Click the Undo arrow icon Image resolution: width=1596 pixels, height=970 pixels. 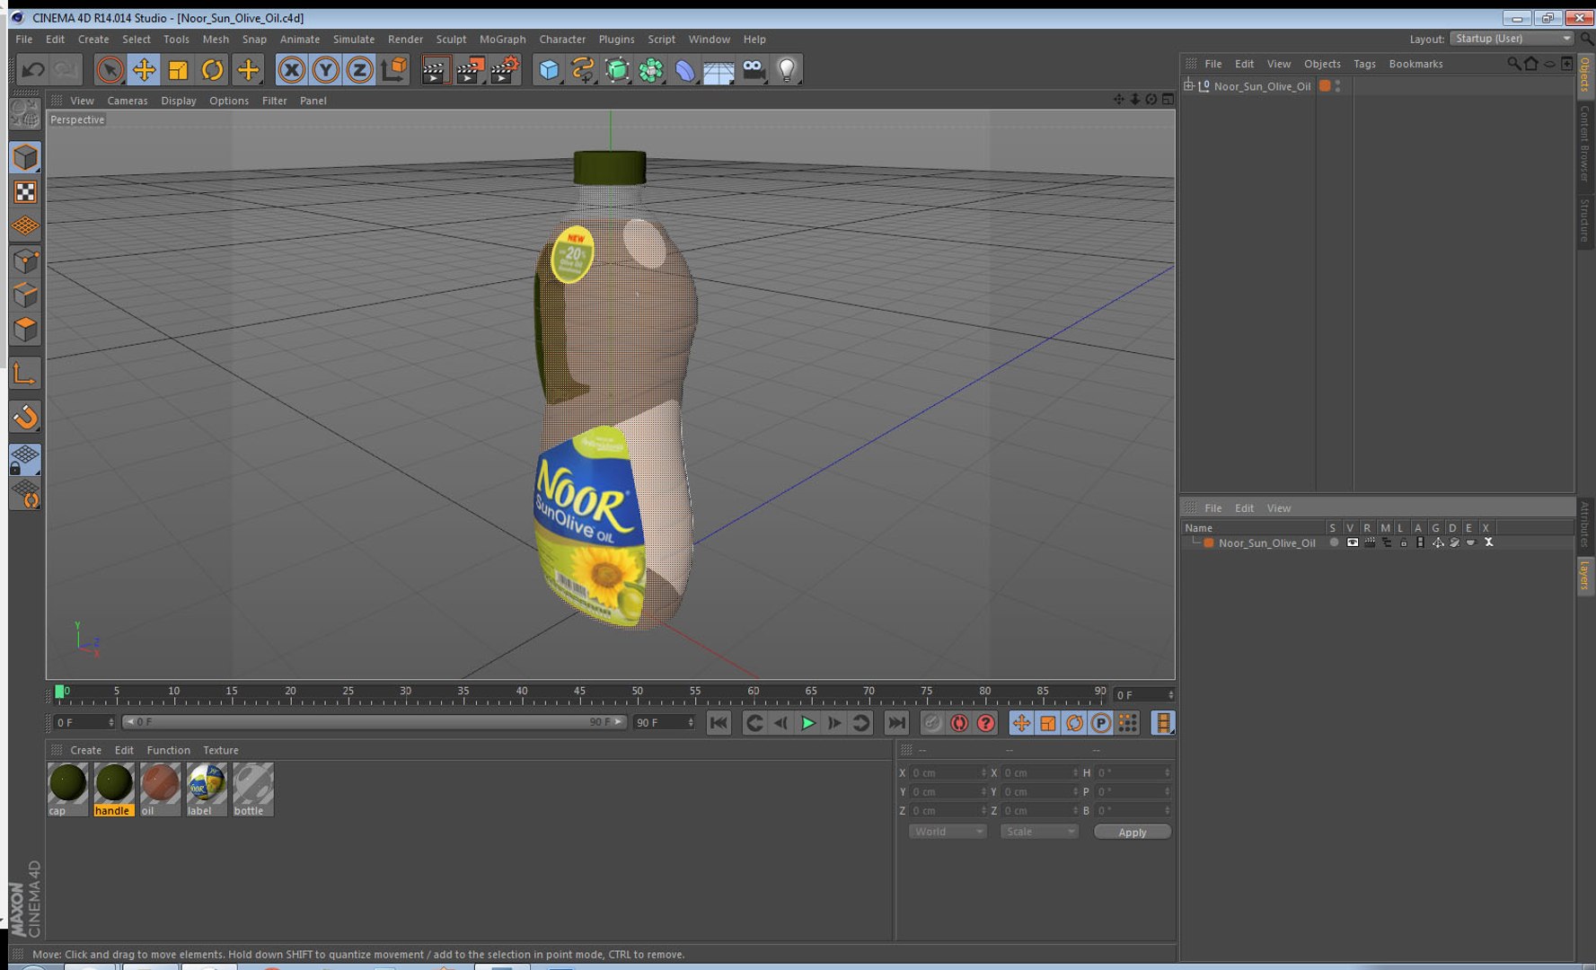(x=33, y=70)
